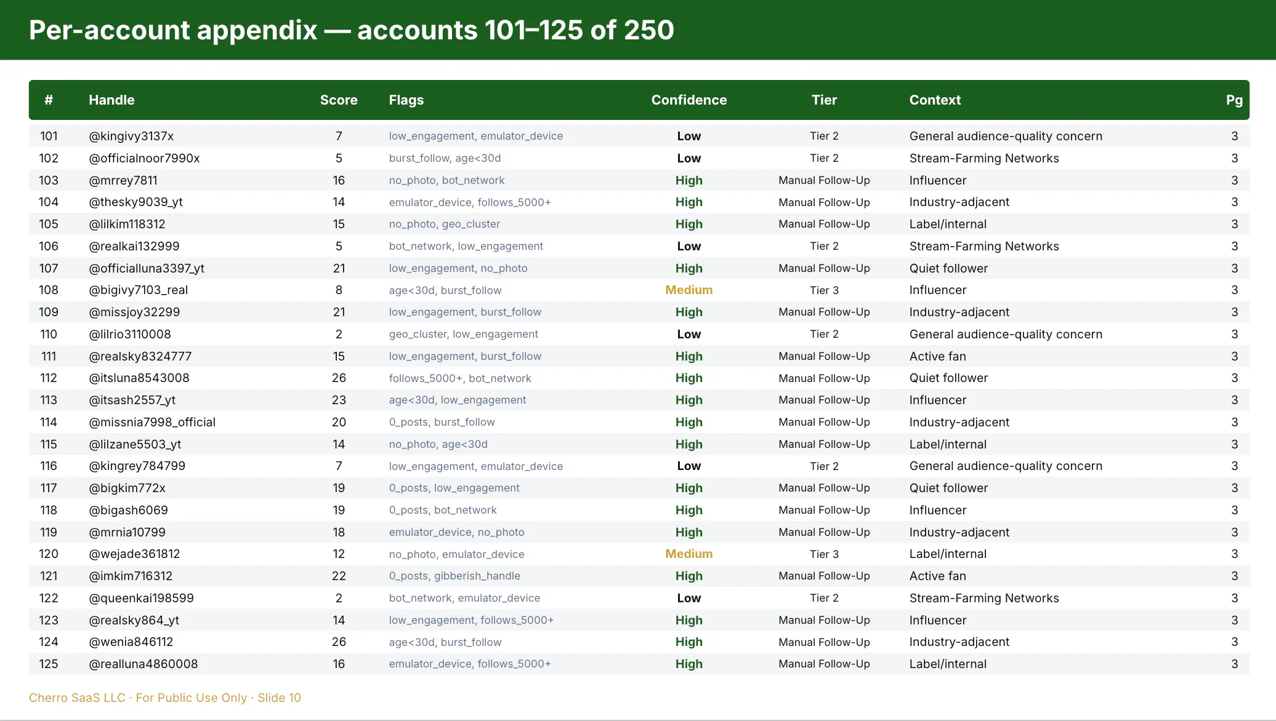Viewport: 1276px width, 721px height.
Task: Click flags 'follows_5000+, bot_network'
Action: [460, 378]
